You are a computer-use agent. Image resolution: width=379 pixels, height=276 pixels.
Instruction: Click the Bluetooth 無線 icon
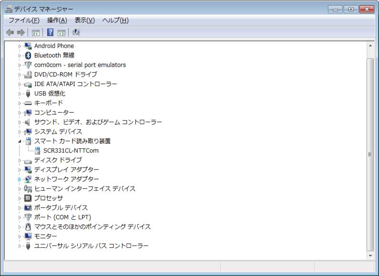click(x=28, y=56)
